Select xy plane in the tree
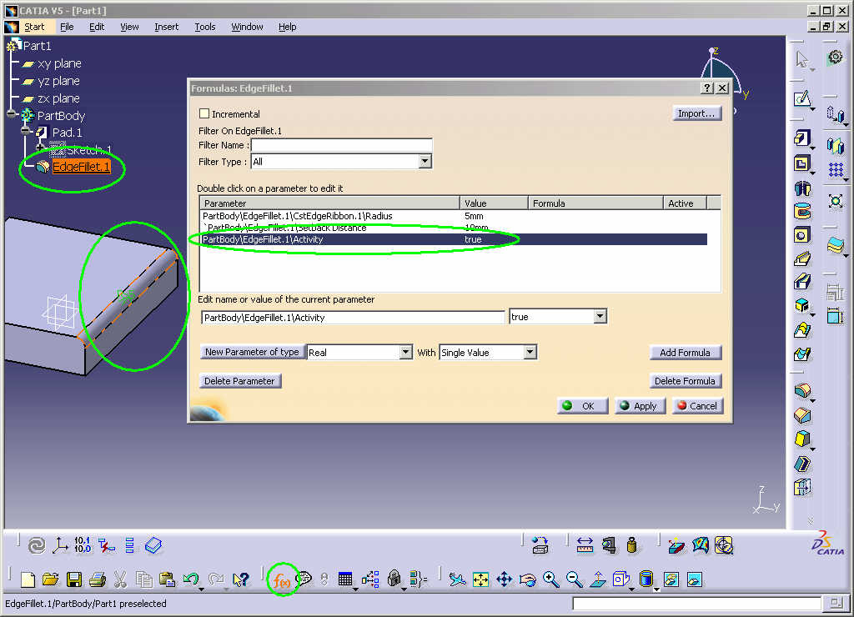The width and height of the screenshot is (854, 617). [59, 63]
